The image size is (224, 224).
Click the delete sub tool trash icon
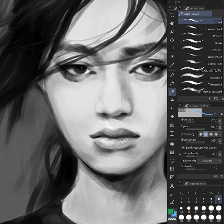click(x=222, y=99)
